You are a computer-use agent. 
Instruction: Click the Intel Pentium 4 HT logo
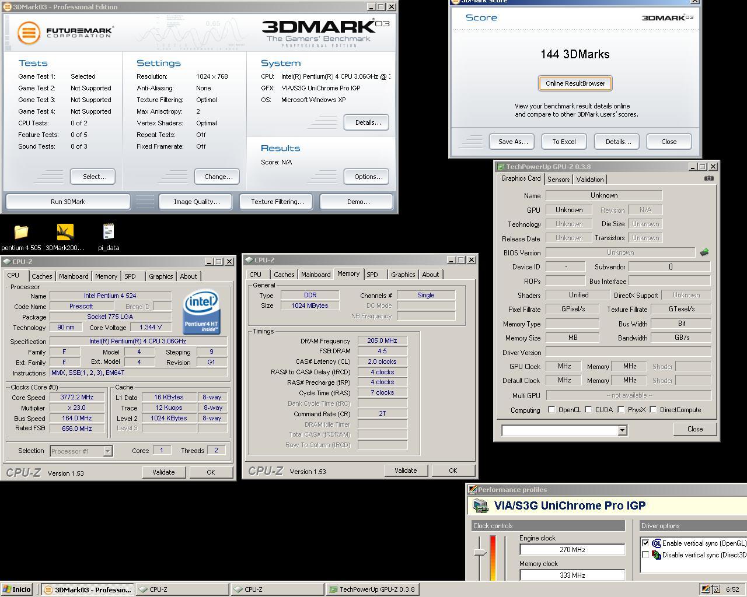(201, 313)
